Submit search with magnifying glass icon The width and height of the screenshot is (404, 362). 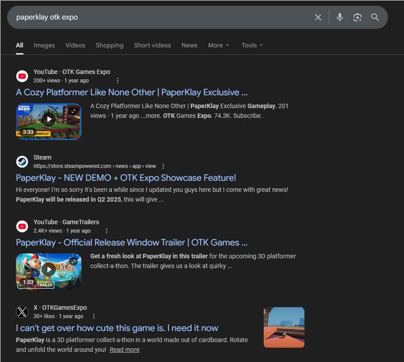pos(375,17)
